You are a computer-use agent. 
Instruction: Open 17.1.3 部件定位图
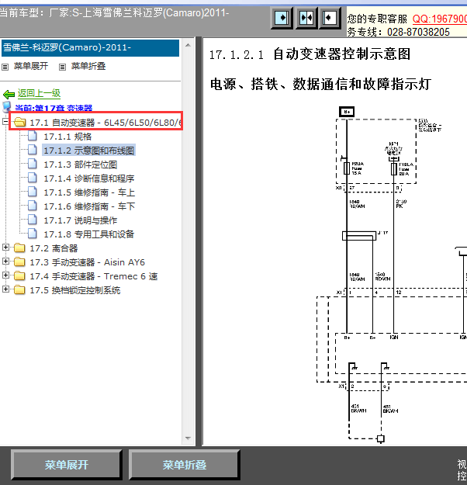(81, 165)
